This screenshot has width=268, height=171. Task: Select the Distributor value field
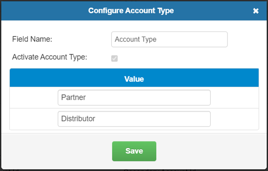(x=134, y=119)
